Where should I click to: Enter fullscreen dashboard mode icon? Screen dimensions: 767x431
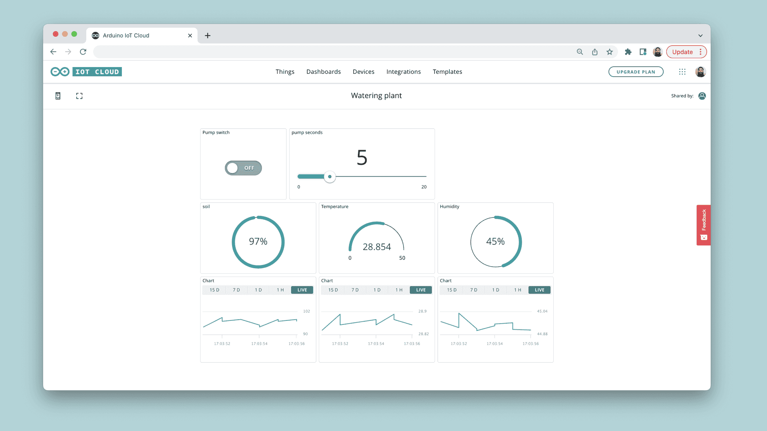click(x=79, y=96)
